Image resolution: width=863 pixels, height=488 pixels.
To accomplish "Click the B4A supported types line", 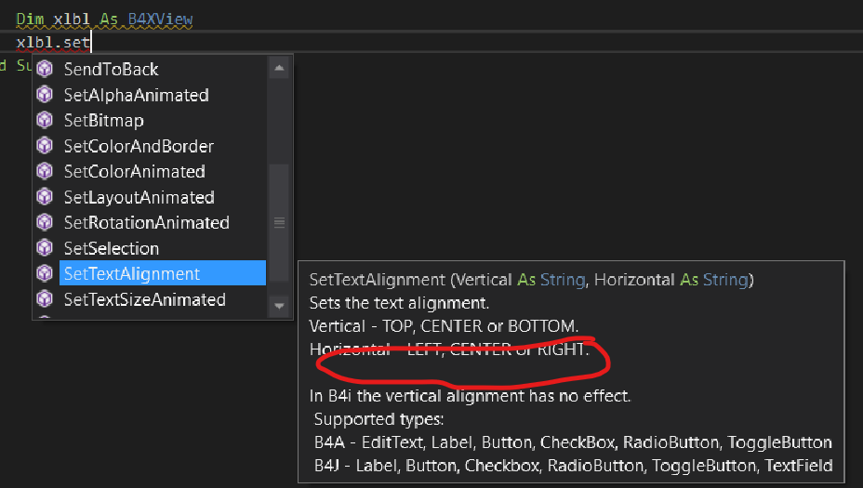I will tap(572, 442).
